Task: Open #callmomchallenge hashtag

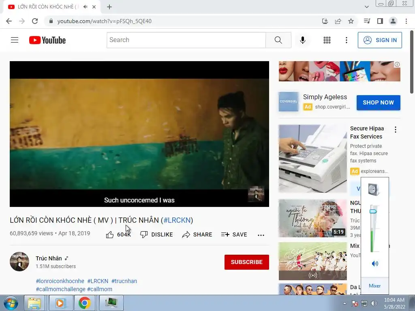Action: pos(61,289)
